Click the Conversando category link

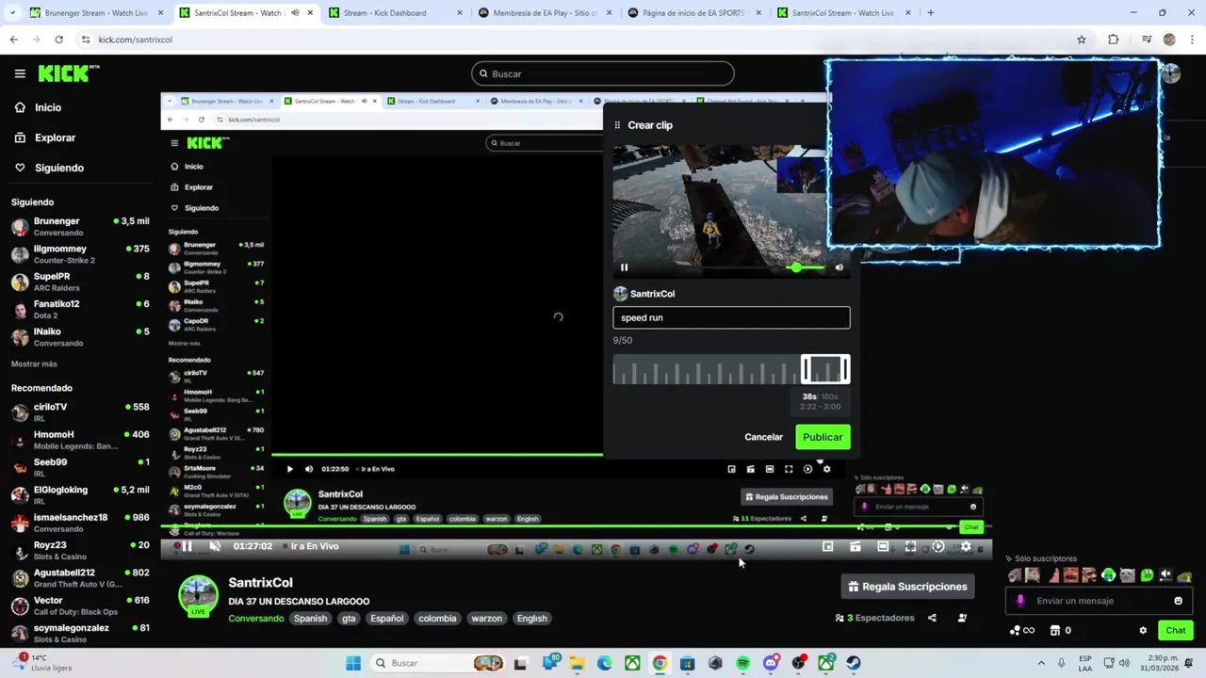coord(256,619)
